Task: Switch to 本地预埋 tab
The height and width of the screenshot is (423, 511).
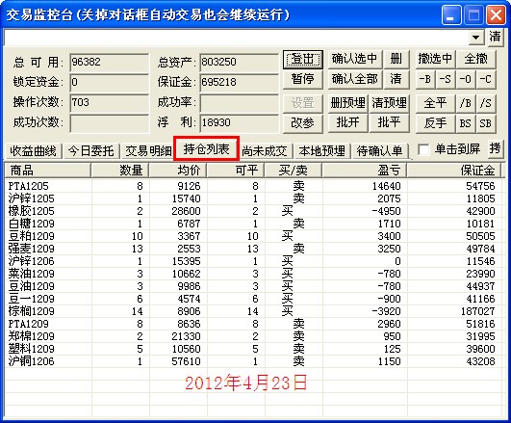Action: 322,151
